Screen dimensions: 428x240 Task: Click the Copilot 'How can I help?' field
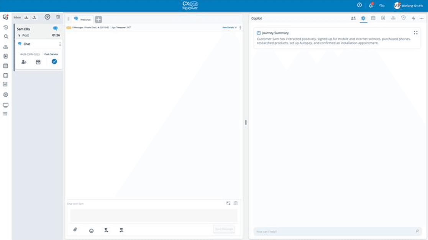(333, 232)
